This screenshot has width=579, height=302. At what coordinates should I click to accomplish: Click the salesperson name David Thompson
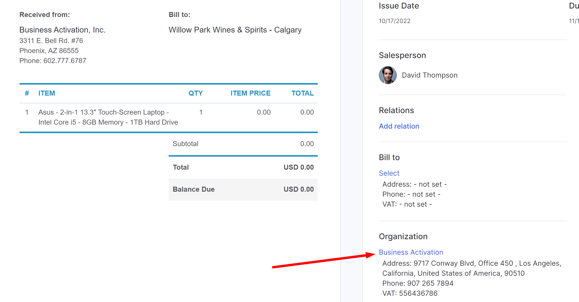(x=430, y=75)
